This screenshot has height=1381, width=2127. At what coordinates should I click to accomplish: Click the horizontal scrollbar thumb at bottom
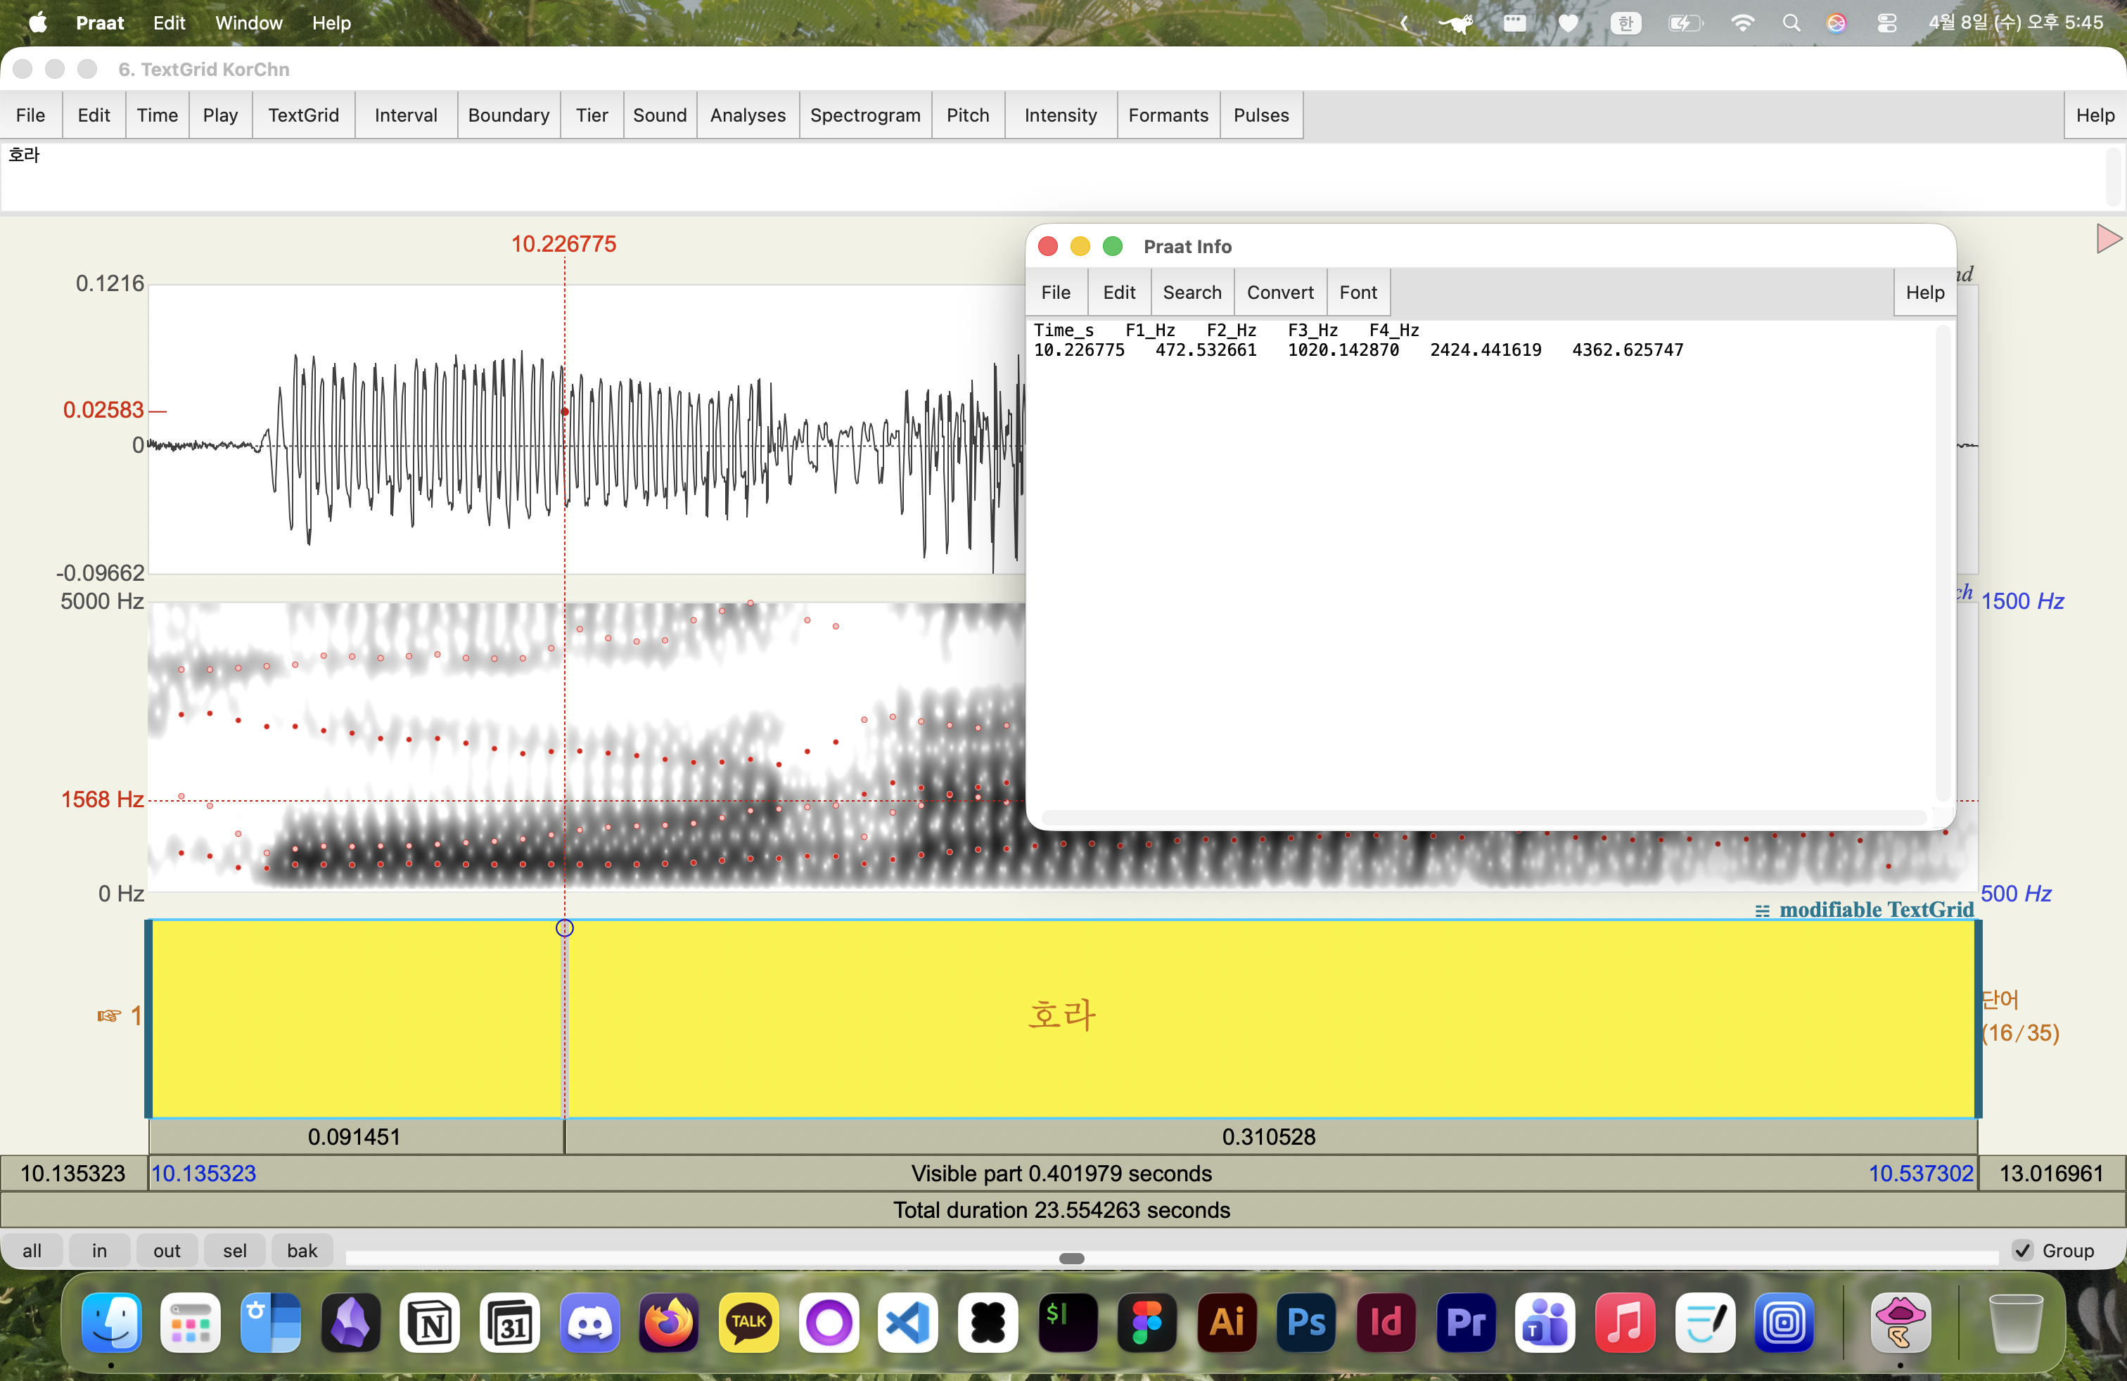point(1071,1259)
